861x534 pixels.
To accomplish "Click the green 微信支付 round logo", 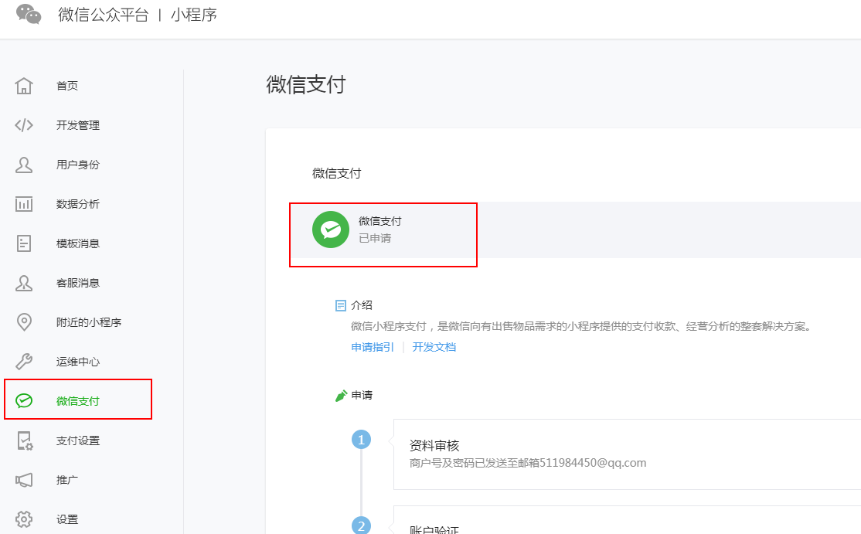I will point(331,230).
